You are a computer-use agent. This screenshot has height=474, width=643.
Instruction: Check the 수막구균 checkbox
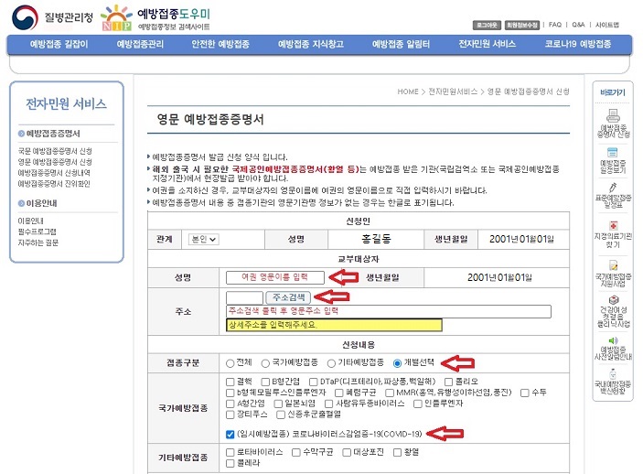(x=296, y=453)
